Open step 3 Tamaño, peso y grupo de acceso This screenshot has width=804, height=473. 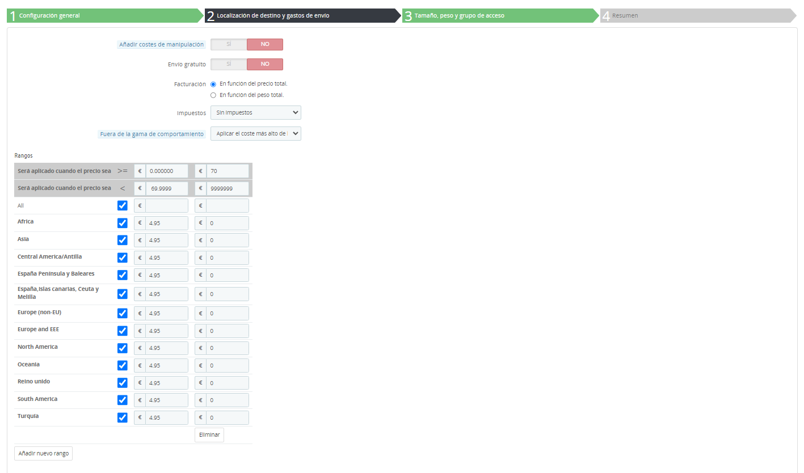(x=500, y=16)
